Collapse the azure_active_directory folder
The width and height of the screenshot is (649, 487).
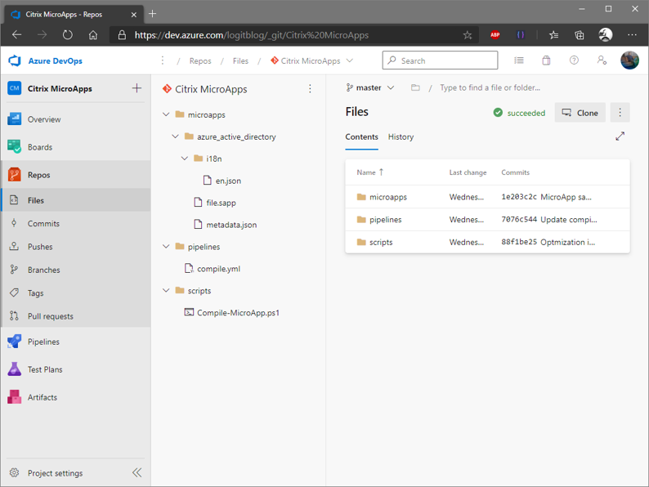175,136
